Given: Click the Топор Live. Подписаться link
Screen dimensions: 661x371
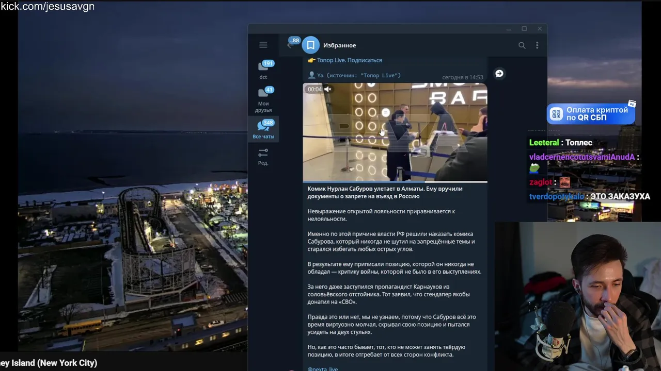Looking at the screenshot, I should point(349,60).
